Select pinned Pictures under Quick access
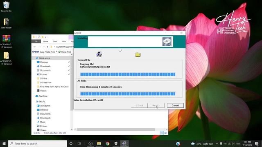This screenshot has height=147, width=262. click(44, 74)
